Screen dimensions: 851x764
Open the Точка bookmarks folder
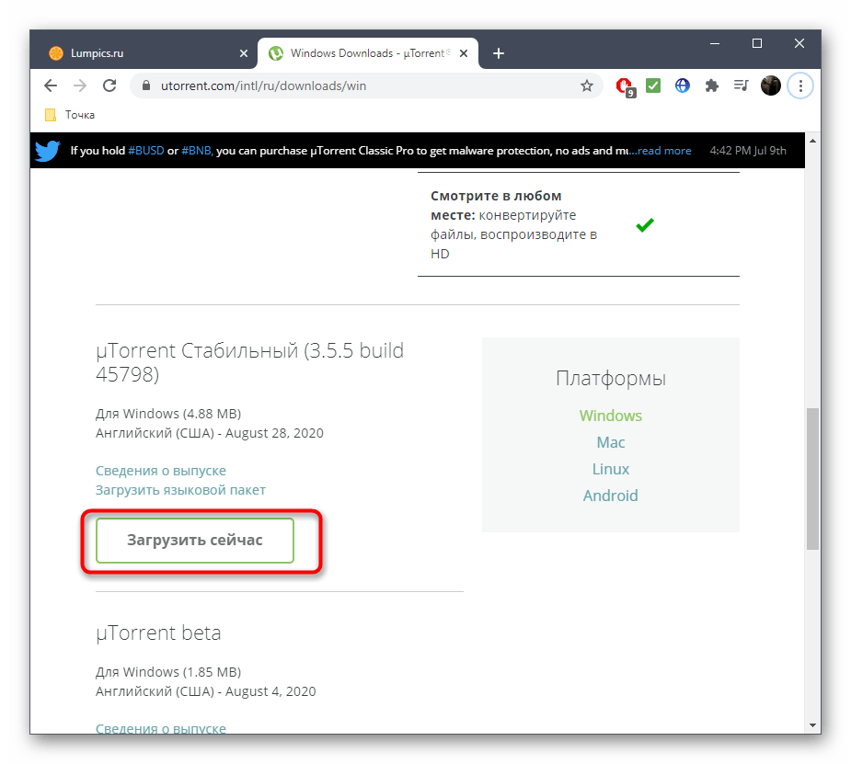point(70,115)
